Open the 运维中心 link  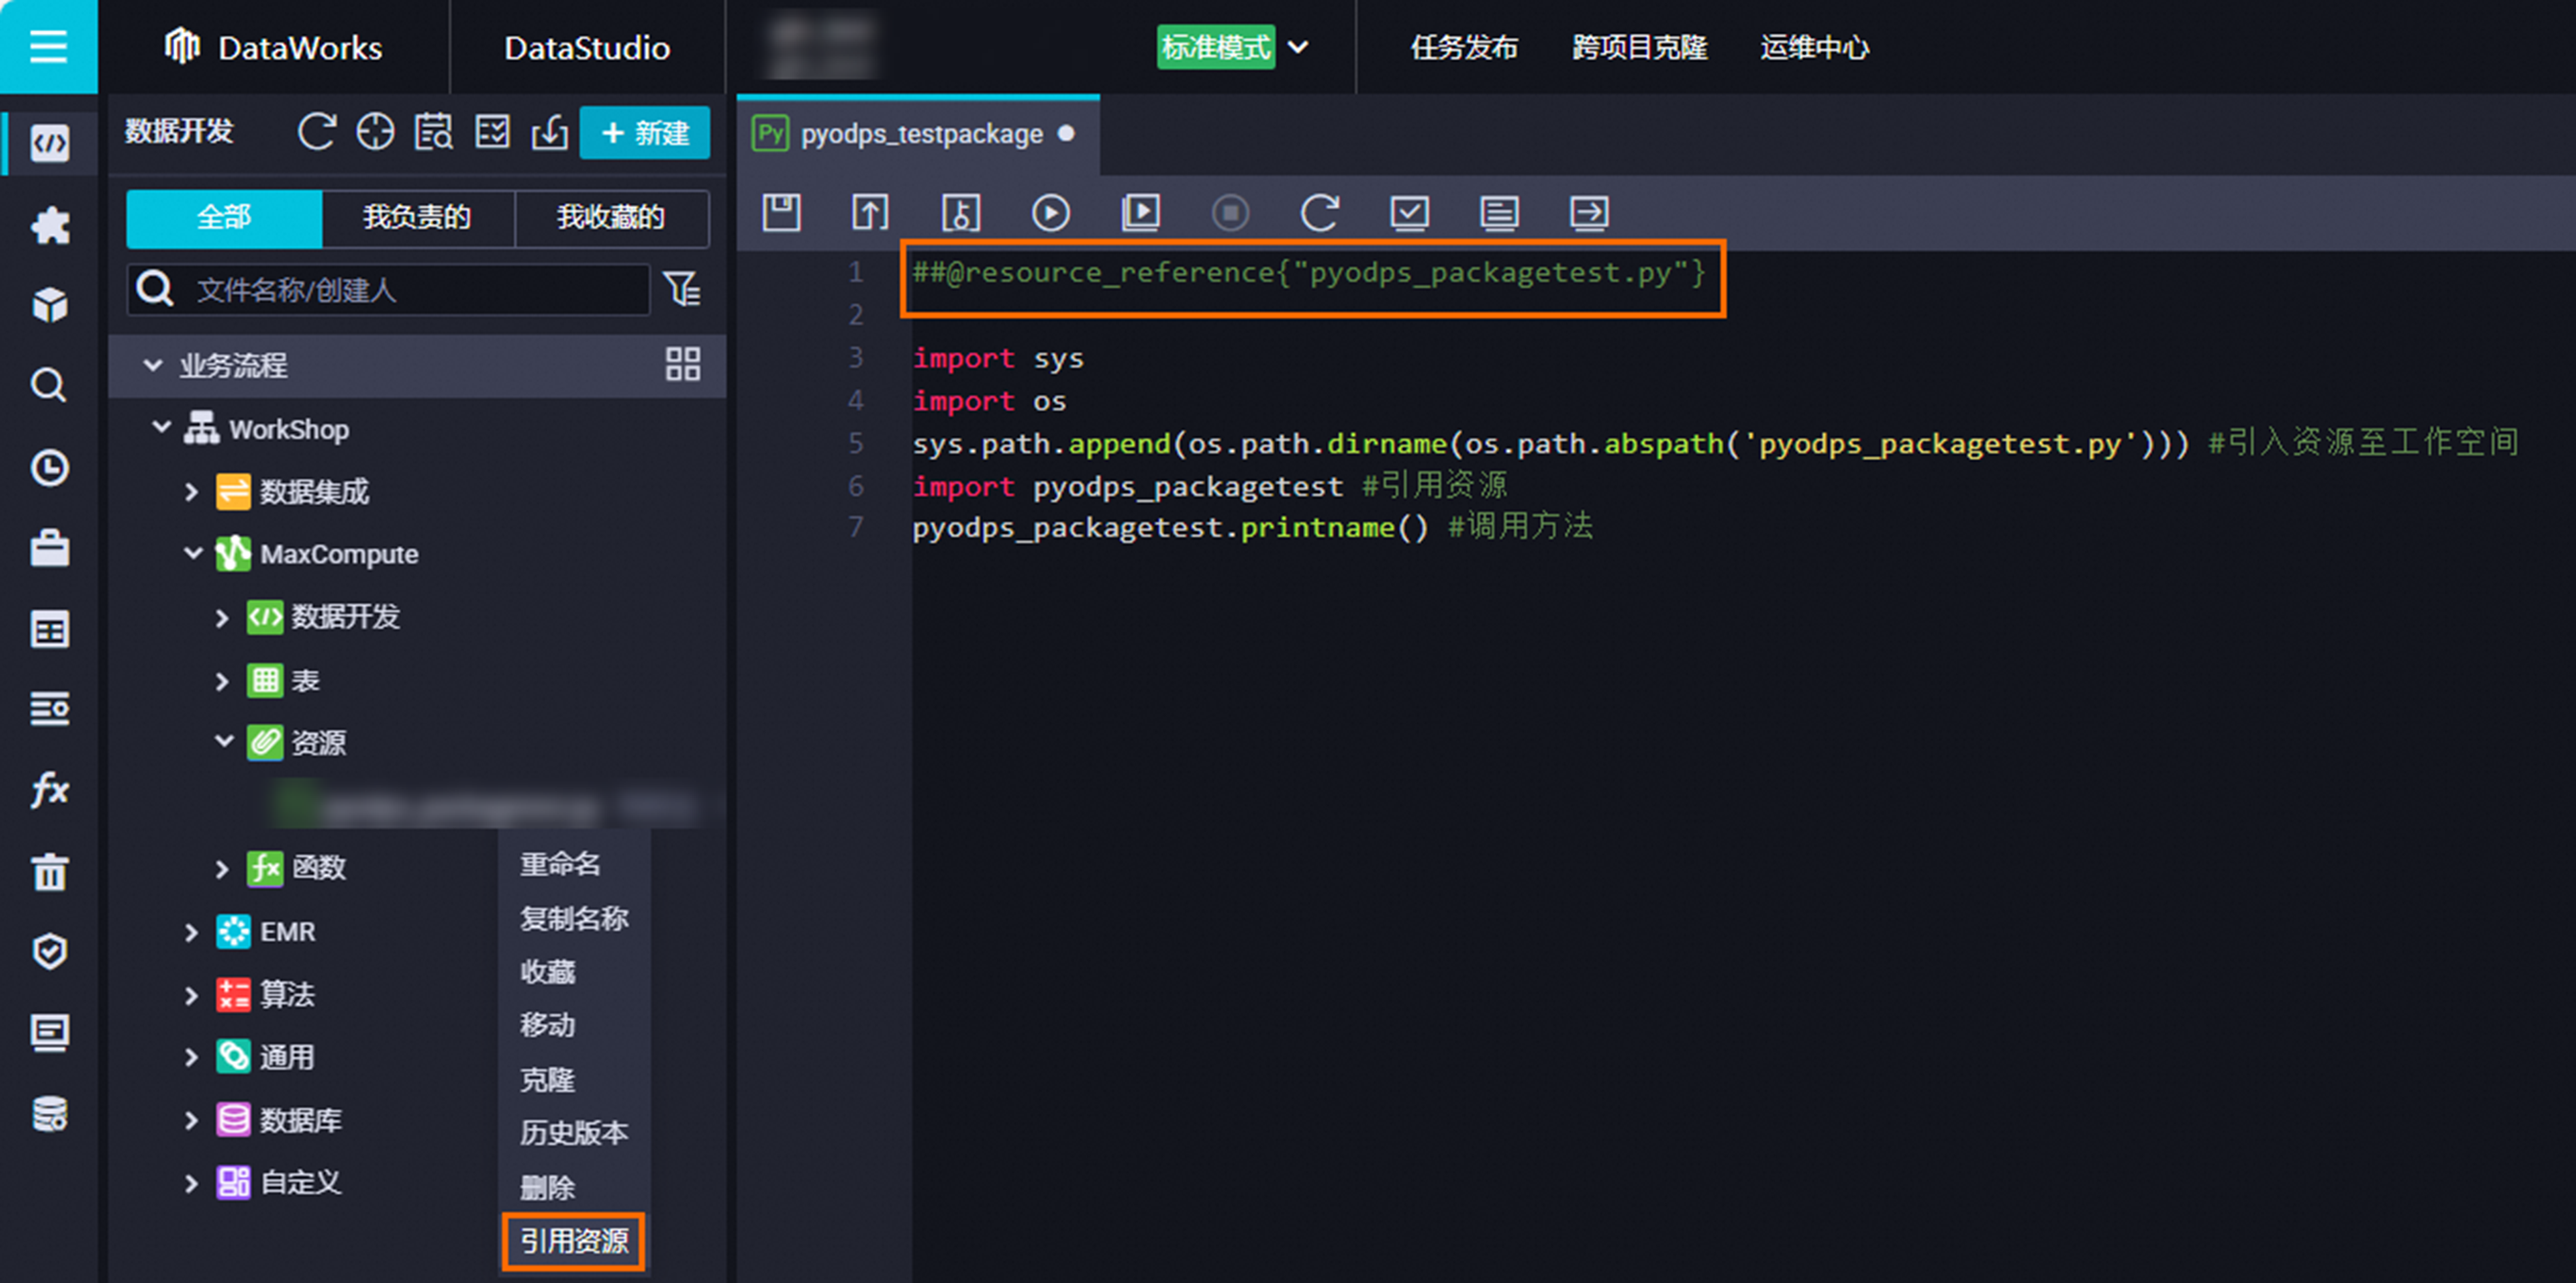pyautogui.click(x=1814, y=47)
